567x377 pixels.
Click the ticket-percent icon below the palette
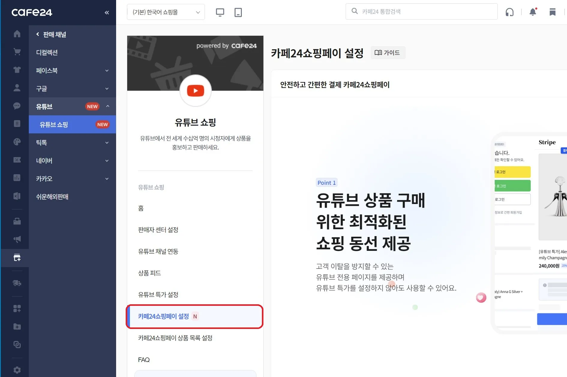point(17,160)
